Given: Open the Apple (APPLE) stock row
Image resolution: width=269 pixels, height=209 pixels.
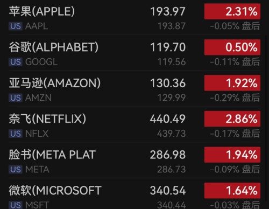Looking at the screenshot, I should click(134, 18).
